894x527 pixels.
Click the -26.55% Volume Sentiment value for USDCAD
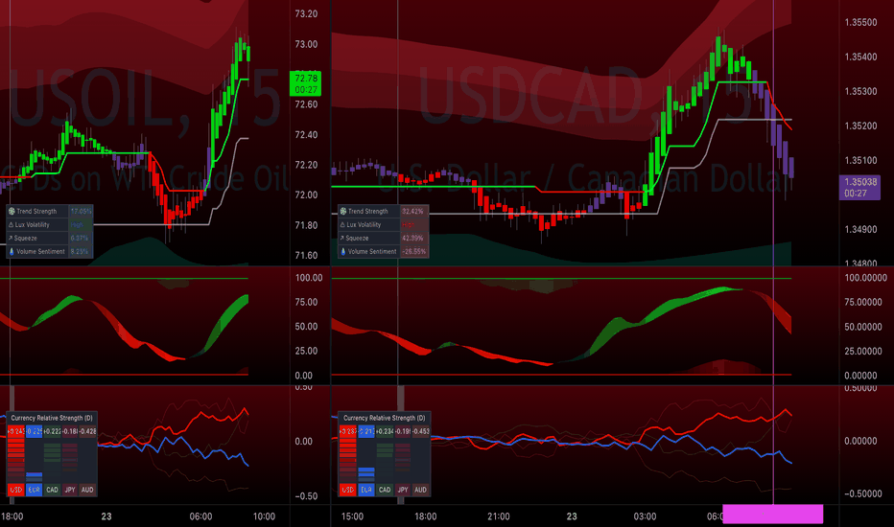point(414,251)
